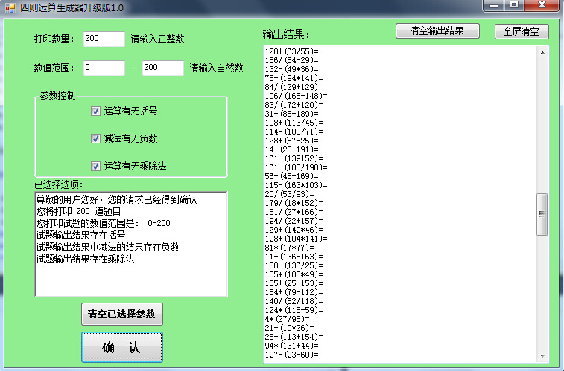The width and height of the screenshot is (564, 371).
Task: Select the output line 197-(93-60)=
Action: (x=292, y=355)
